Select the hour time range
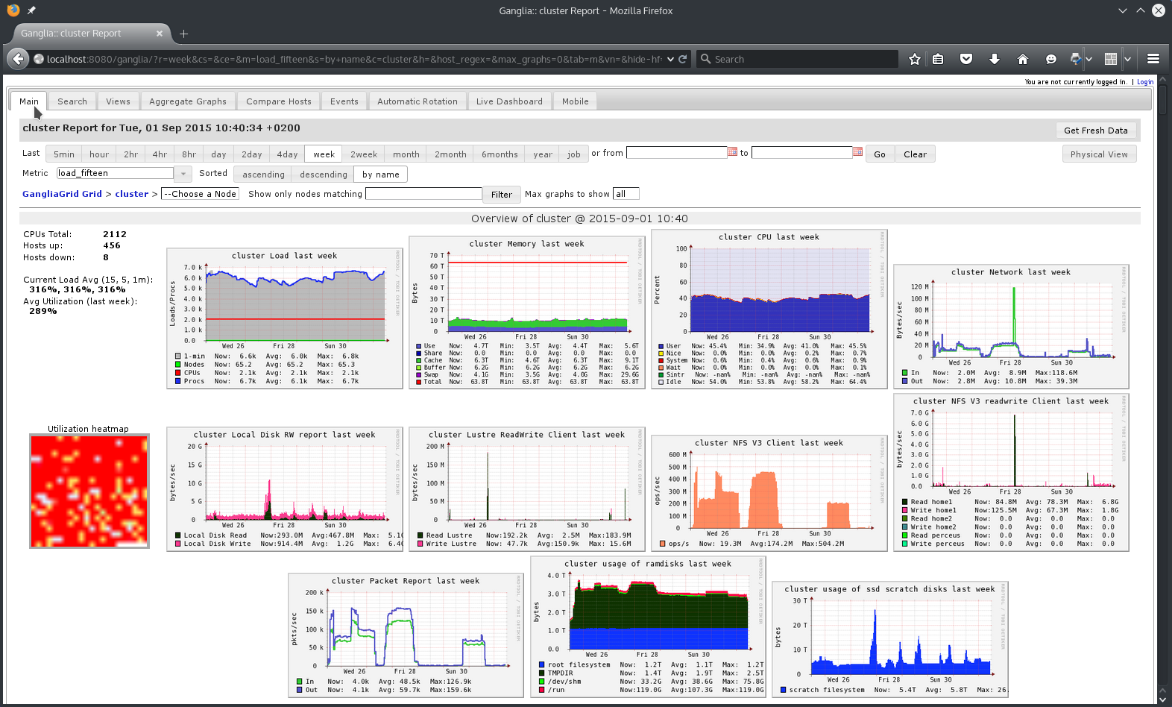Viewport: 1172px width, 707px height. click(99, 154)
